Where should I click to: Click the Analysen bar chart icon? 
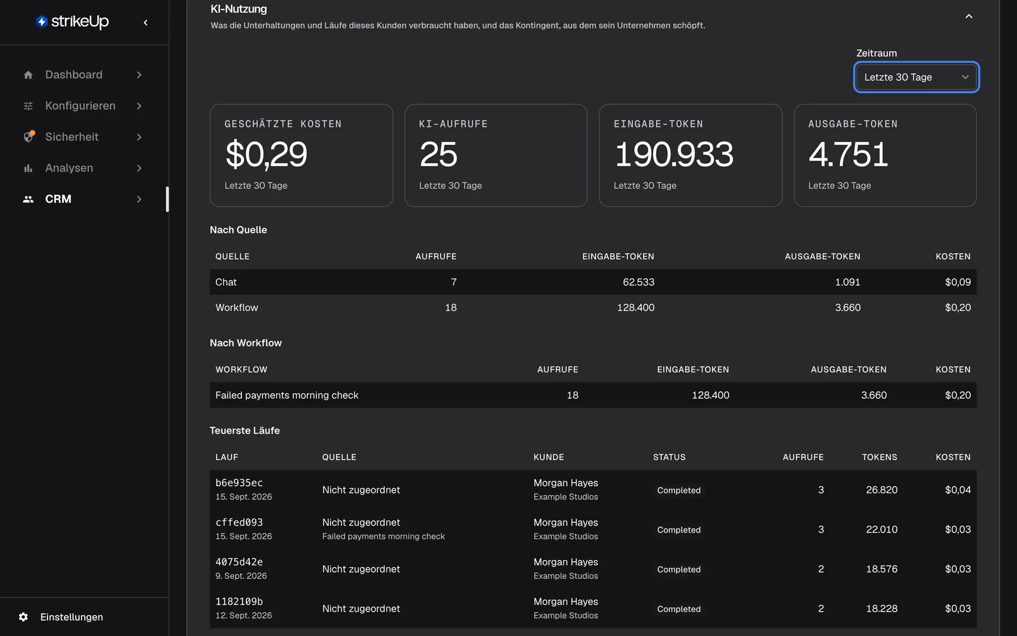click(28, 168)
